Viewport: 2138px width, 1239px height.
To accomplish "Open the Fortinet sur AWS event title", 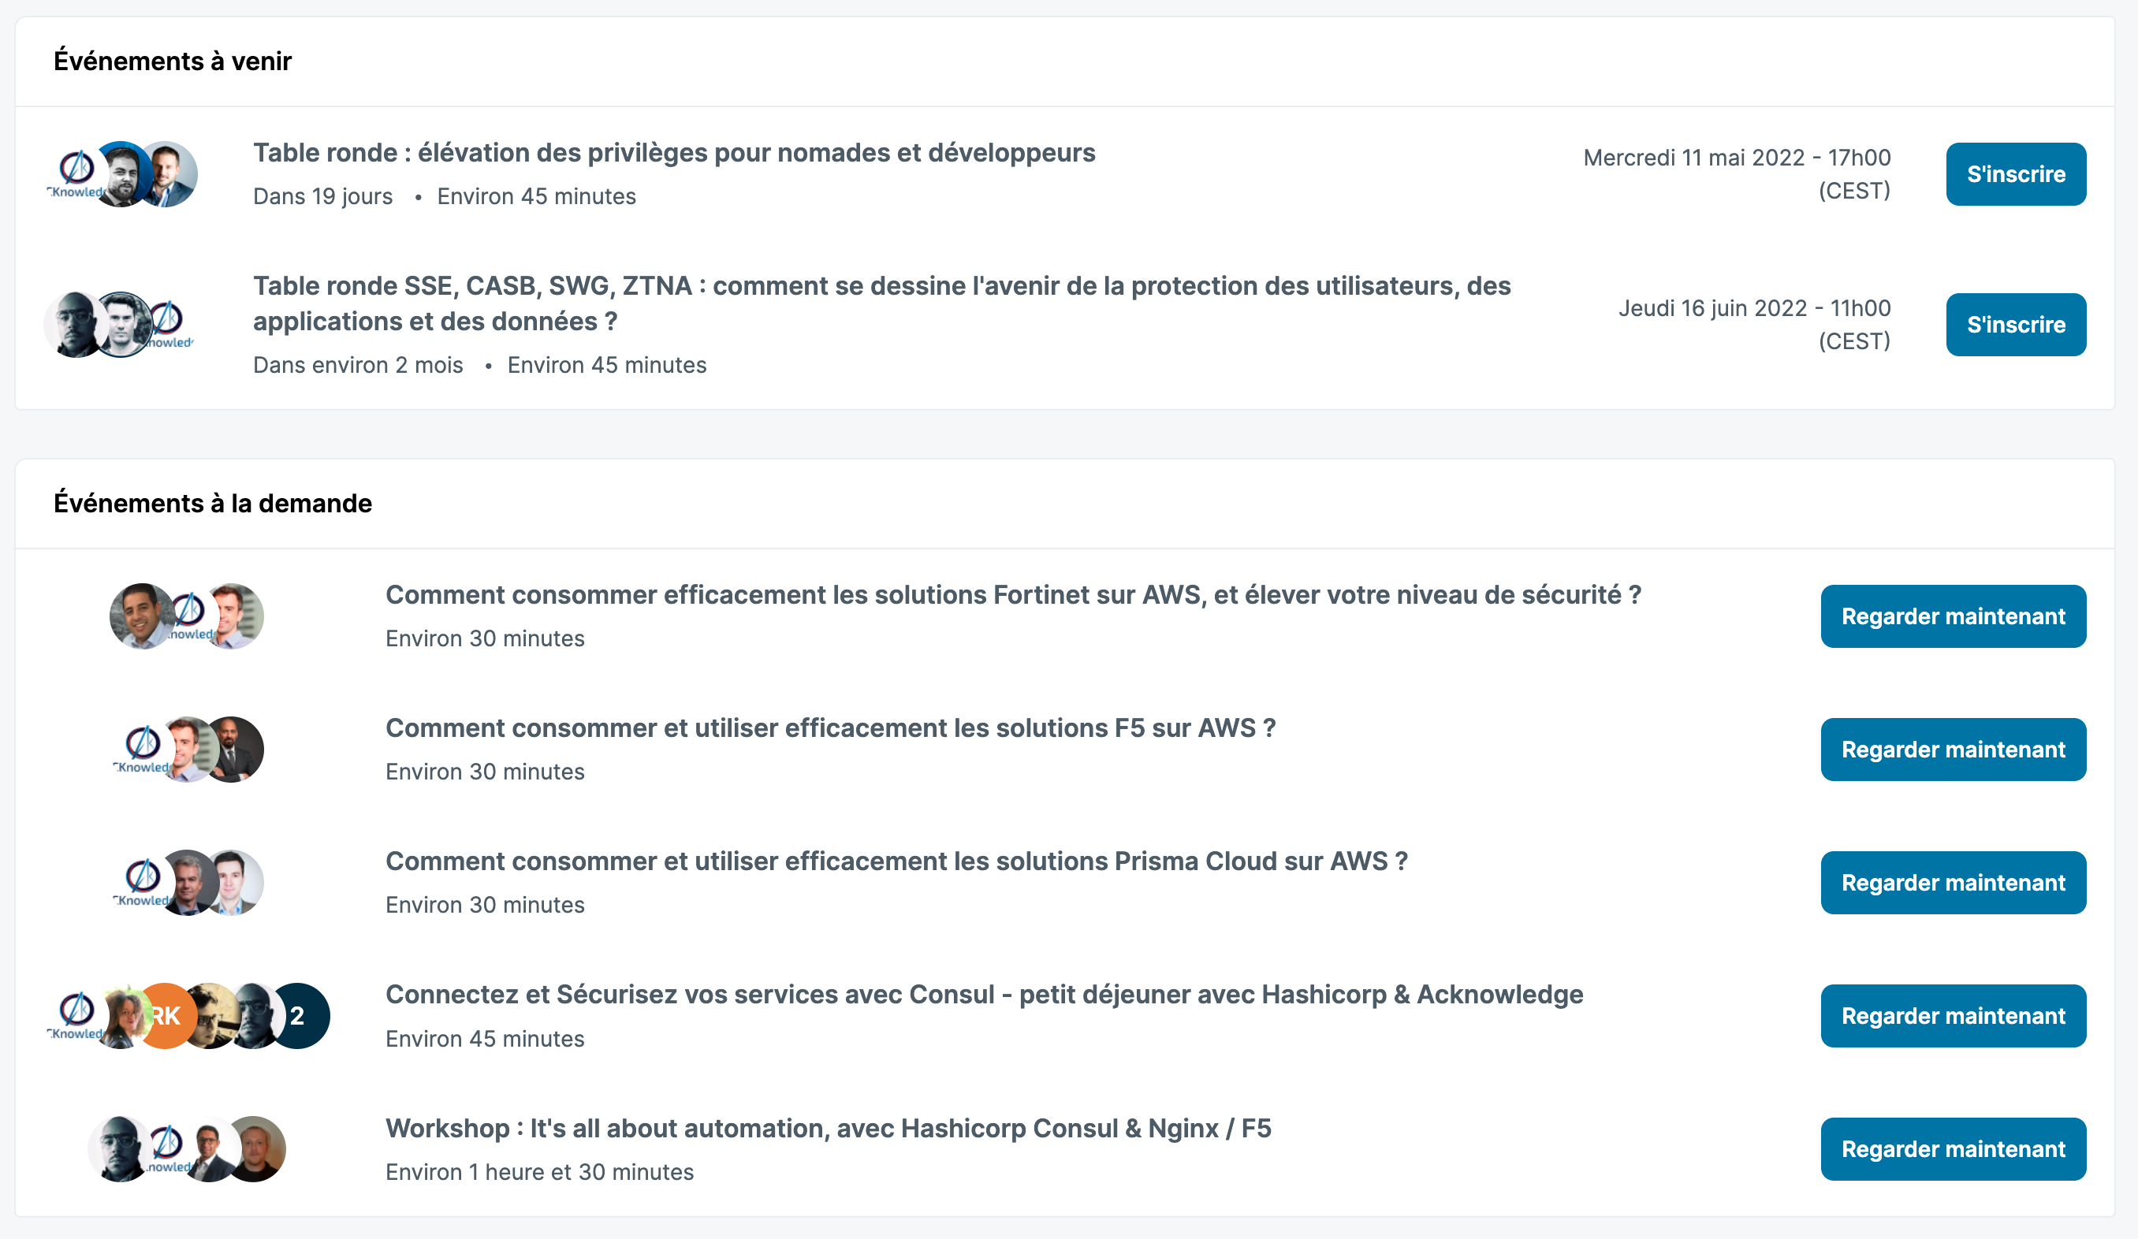I will point(1013,595).
